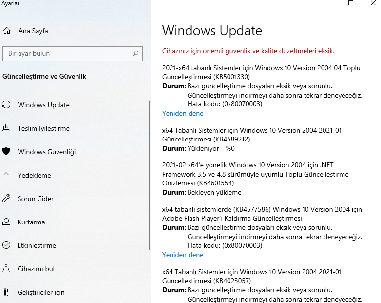Focus the 'Bir ayar bulun' search field
This screenshot has width=381, height=303.
pyautogui.click(x=73, y=54)
